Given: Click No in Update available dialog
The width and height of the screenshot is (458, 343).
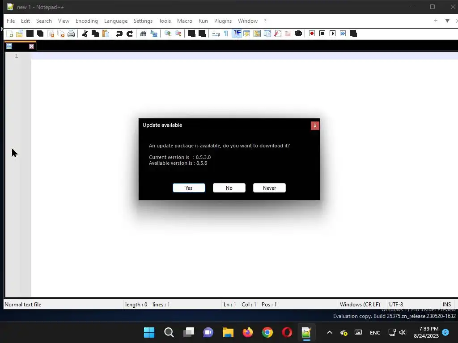Looking at the screenshot, I should coord(229,188).
